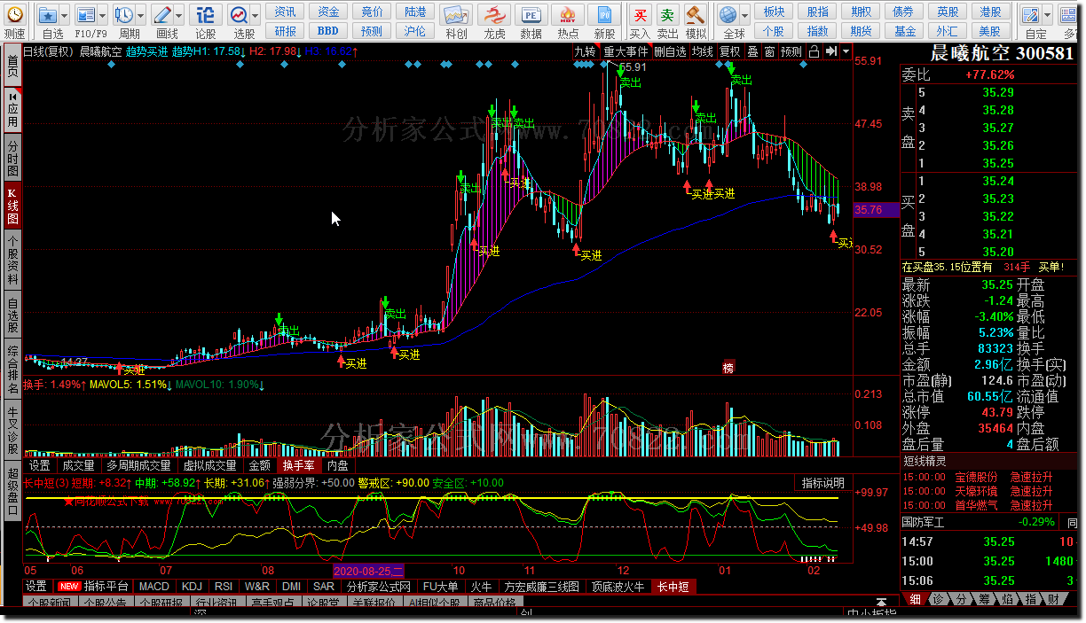1086x623 pixels.
Task: Select the KDJ indicator tab
Action: [192, 586]
